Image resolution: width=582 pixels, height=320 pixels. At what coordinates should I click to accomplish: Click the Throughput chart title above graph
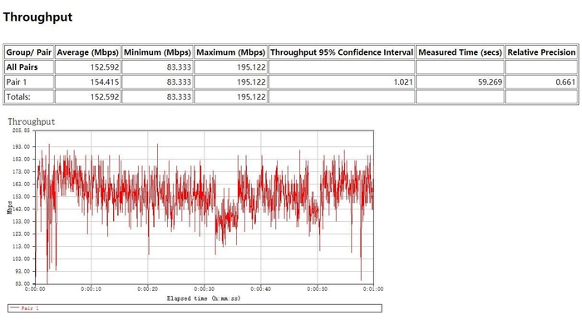coord(32,121)
